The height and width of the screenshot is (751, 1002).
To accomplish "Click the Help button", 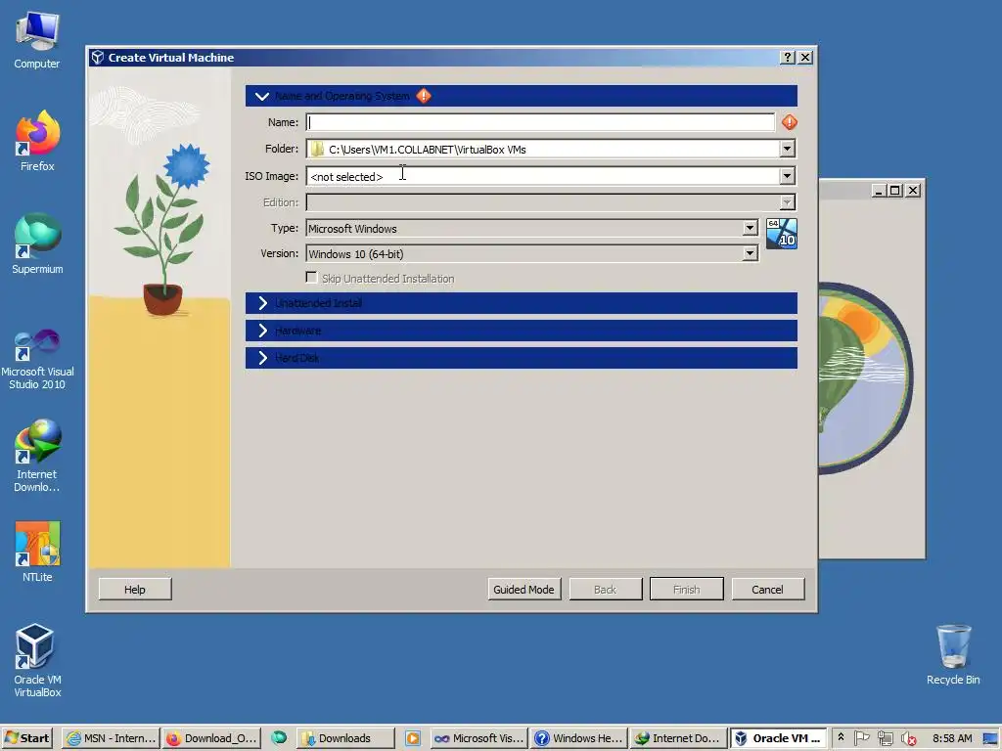I will [135, 589].
